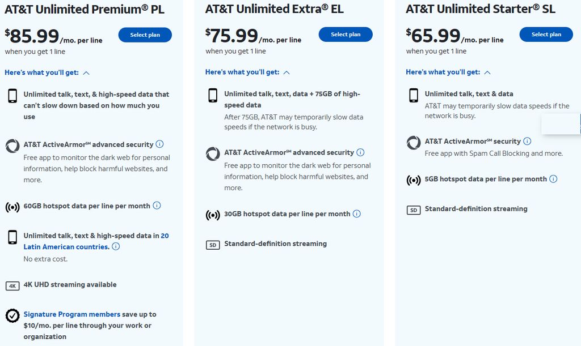
Task: Collapse Premium PL benefits via its chevron
Action: (87, 72)
